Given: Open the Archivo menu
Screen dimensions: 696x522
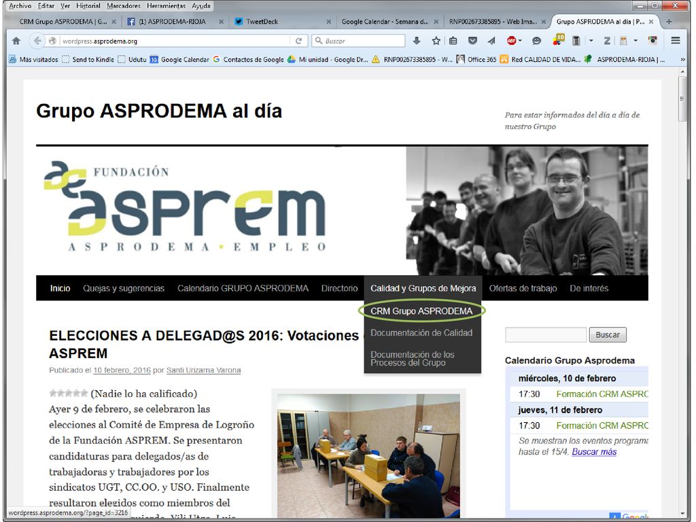Looking at the screenshot, I should [20, 5].
